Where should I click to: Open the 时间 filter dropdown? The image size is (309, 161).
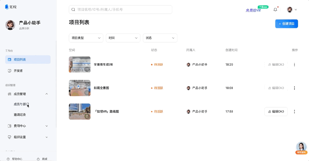click(x=123, y=38)
